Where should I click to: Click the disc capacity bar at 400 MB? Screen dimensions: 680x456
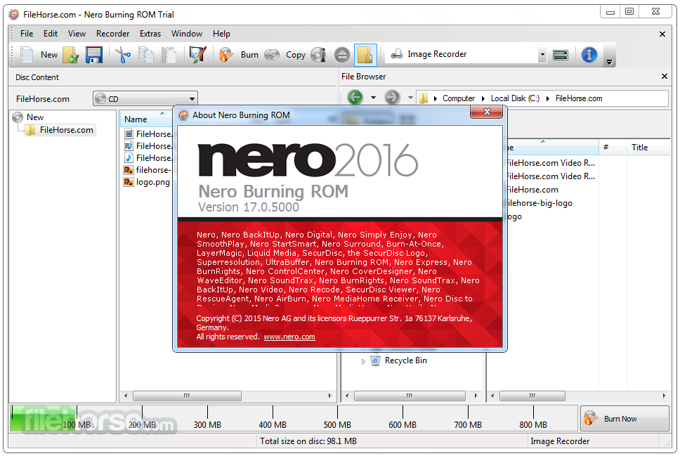click(x=273, y=418)
